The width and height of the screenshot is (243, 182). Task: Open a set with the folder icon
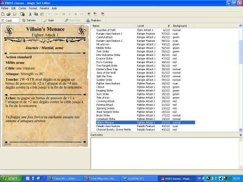[9, 14]
